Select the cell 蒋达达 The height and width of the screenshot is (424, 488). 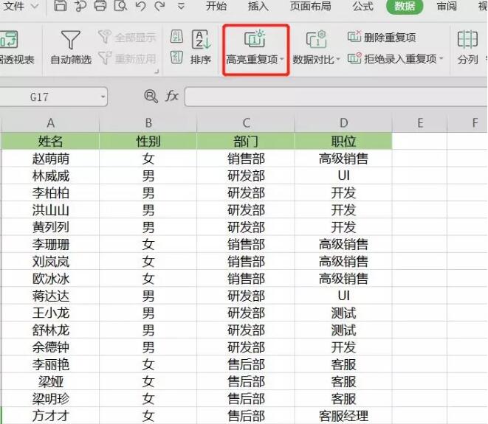tap(50, 296)
